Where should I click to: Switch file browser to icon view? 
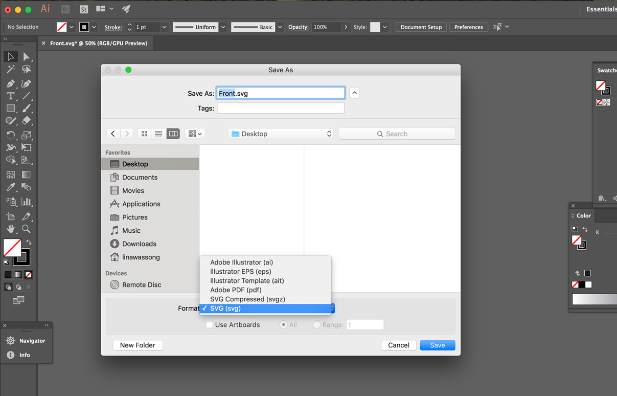tap(144, 134)
